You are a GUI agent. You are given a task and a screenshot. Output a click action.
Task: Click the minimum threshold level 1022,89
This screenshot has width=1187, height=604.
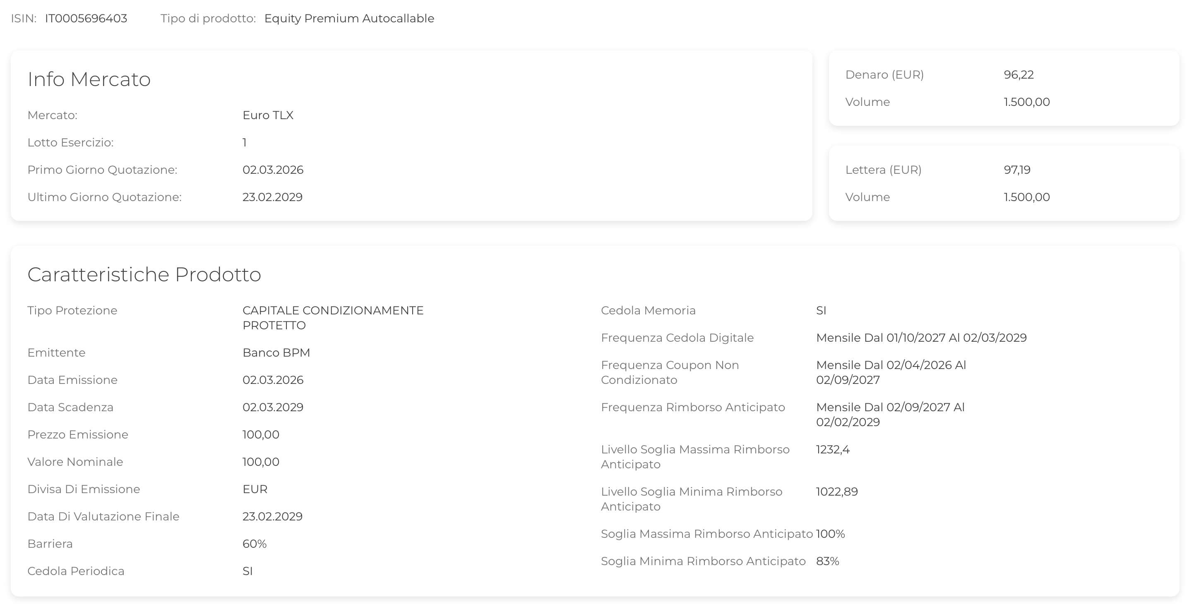(837, 492)
